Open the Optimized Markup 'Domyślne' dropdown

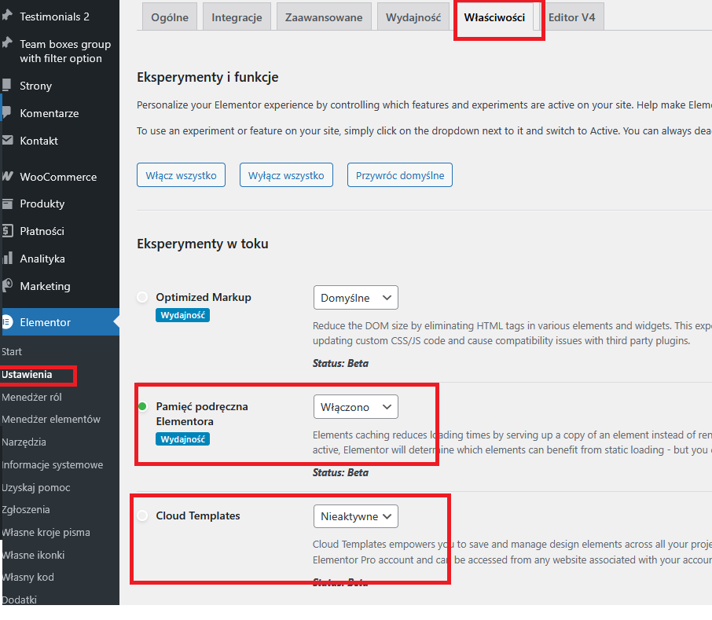(355, 298)
